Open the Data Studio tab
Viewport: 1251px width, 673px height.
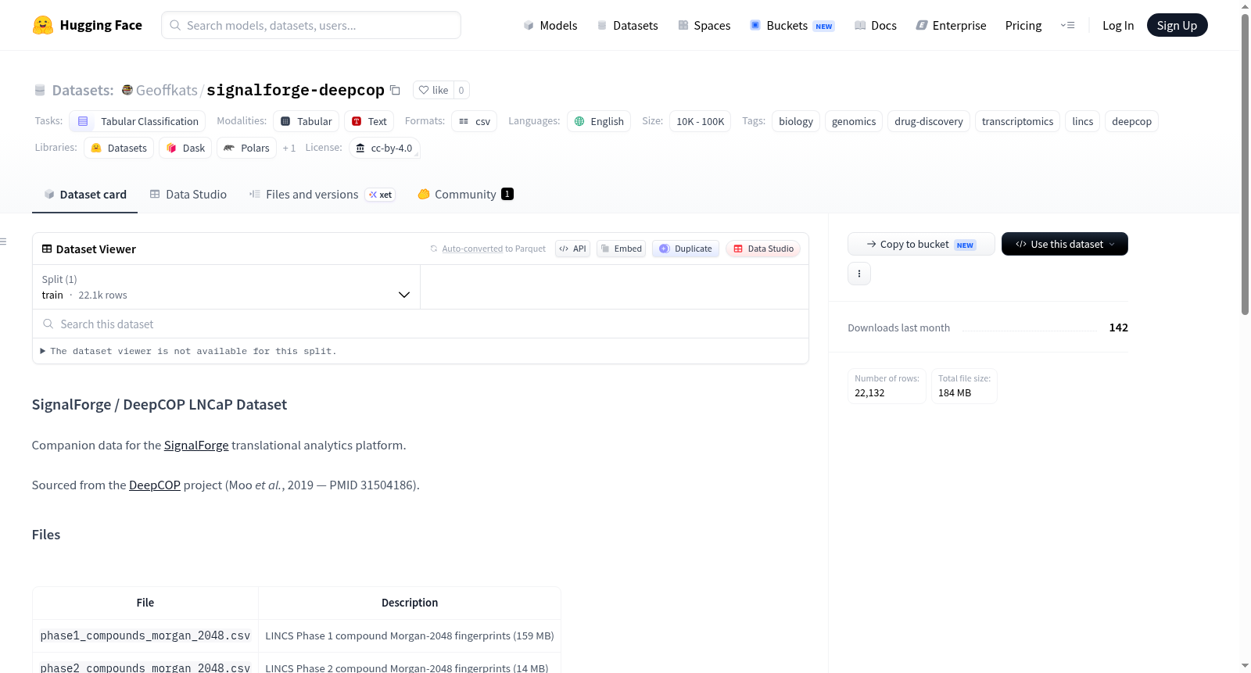(x=188, y=195)
